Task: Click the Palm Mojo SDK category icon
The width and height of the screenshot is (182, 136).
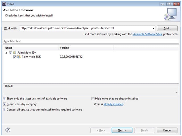Action: click(x=15, y=53)
